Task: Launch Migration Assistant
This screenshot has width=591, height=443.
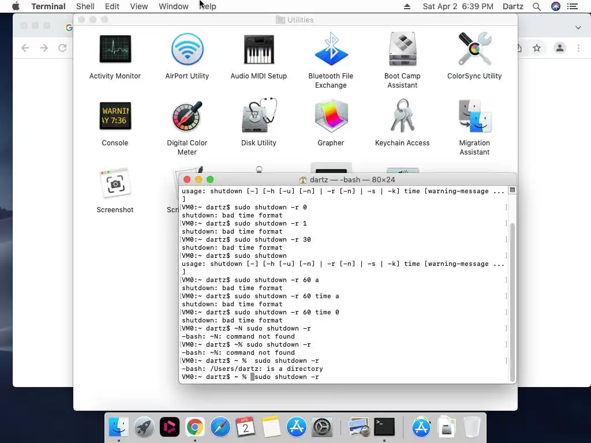Action: 474,116
